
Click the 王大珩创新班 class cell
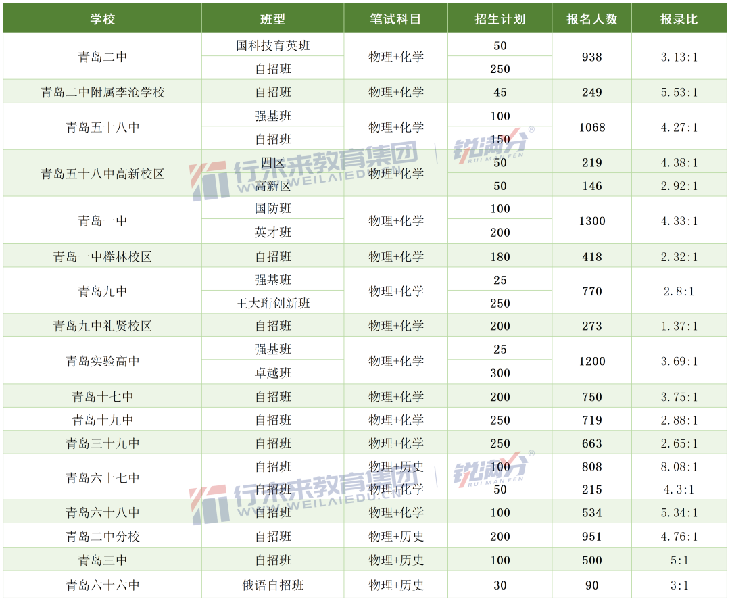273,304
